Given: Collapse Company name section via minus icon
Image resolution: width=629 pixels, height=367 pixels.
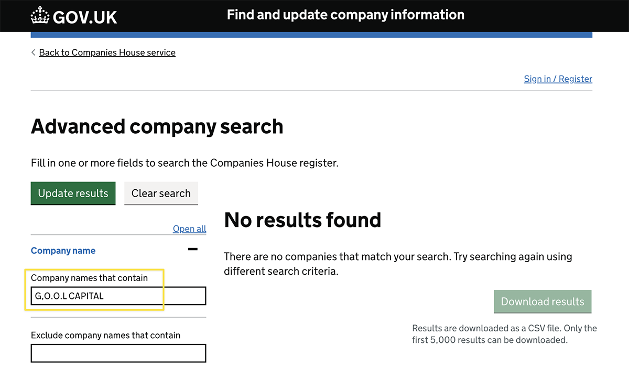Looking at the screenshot, I should [193, 250].
